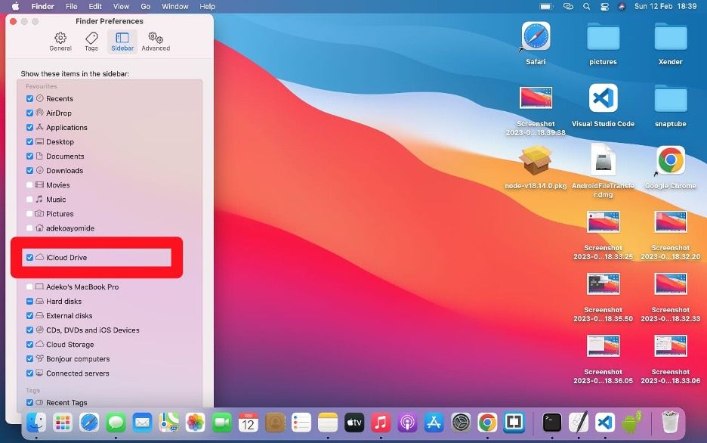707x443 pixels.
Task: Uncheck the Recents sidebar item
Action: [29, 98]
